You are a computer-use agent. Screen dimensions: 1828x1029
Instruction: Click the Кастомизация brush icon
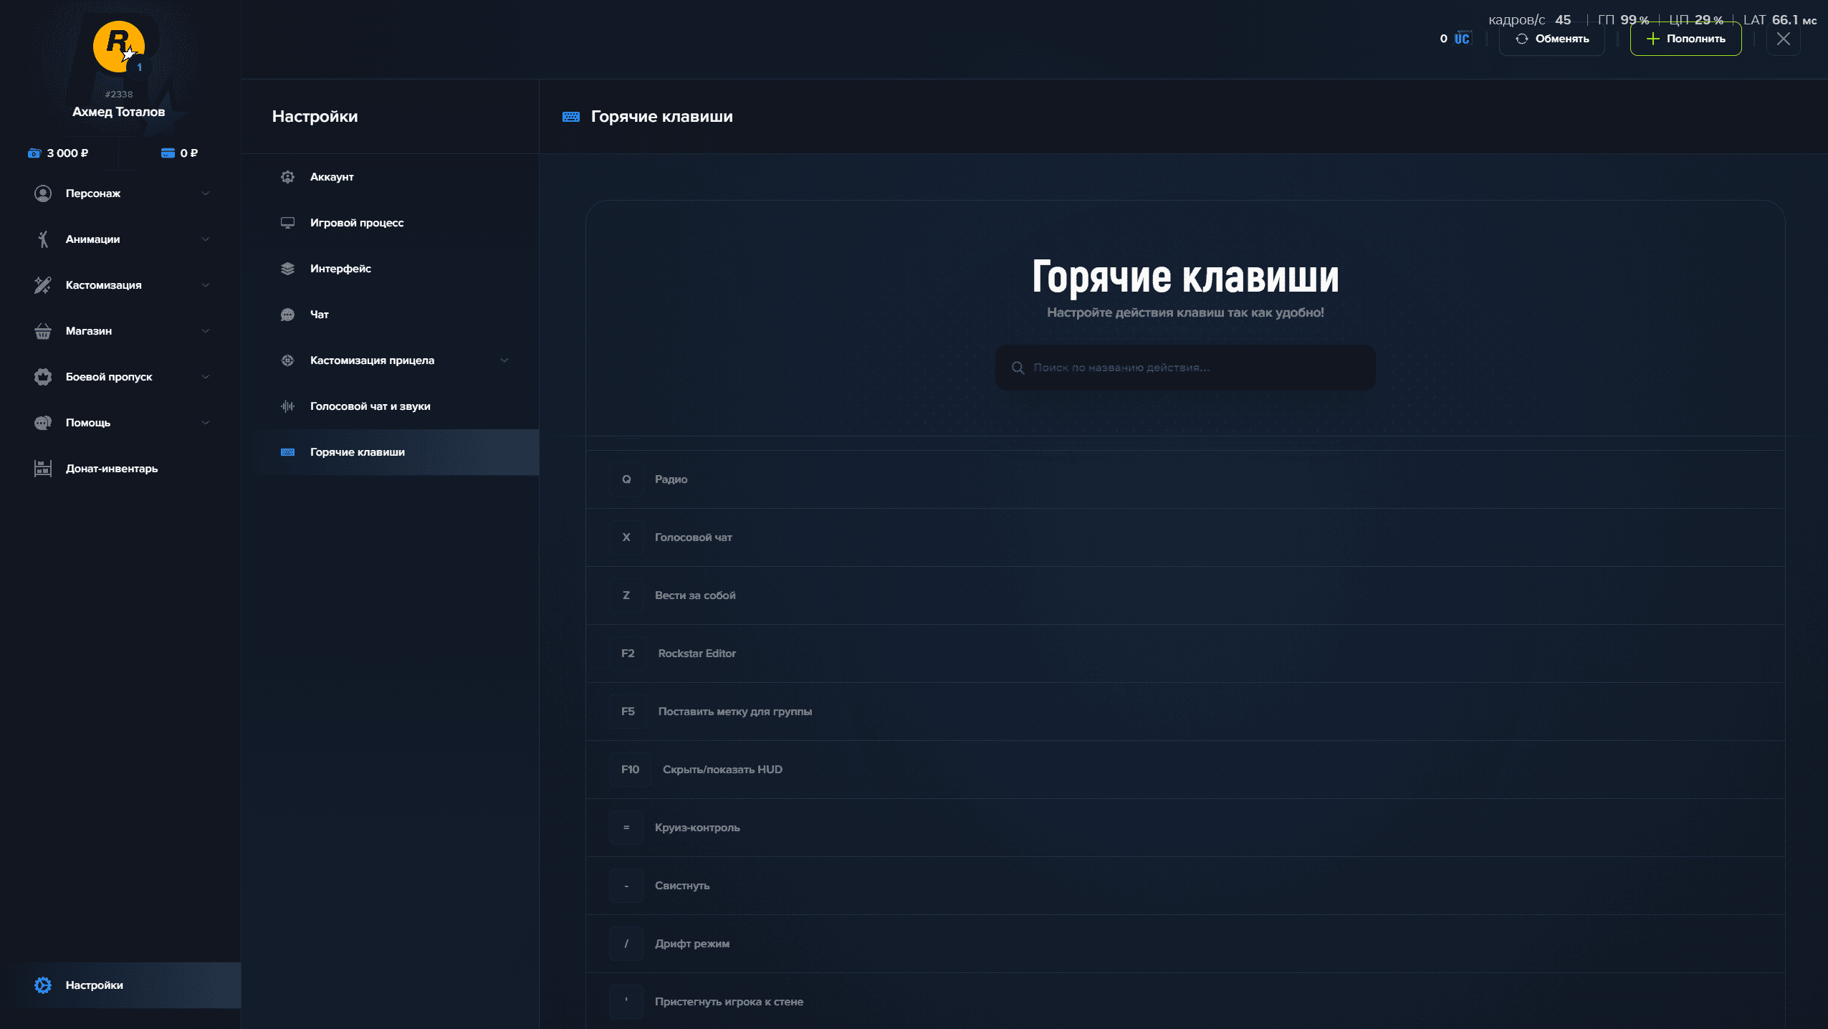click(43, 285)
